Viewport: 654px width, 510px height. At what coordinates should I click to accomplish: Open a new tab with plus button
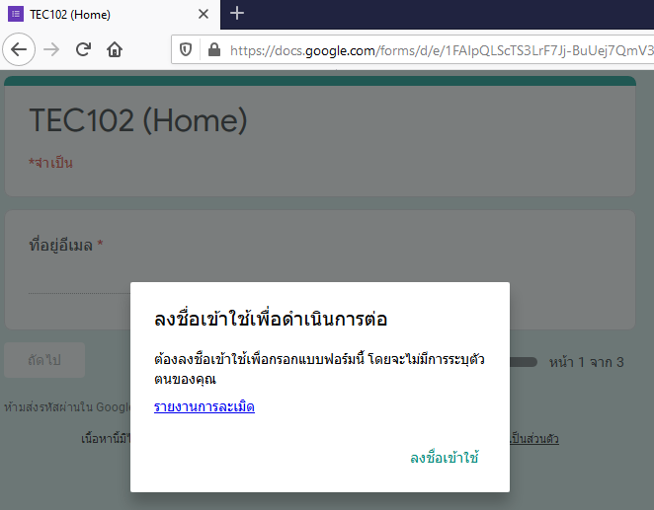pos(237,14)
